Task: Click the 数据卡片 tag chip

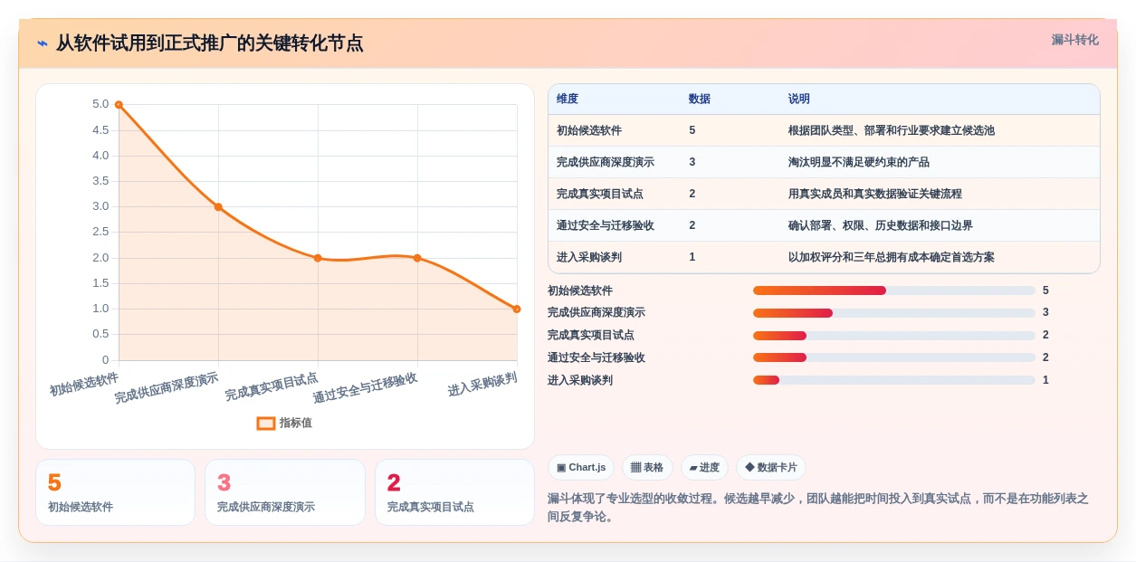Action: (771, 467)
